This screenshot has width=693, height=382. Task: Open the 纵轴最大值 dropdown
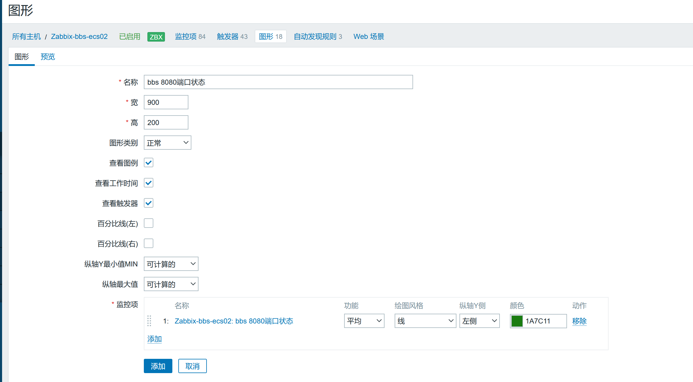pos(171,284)
